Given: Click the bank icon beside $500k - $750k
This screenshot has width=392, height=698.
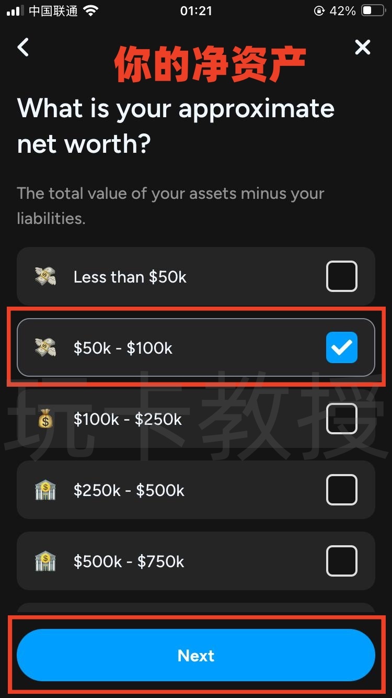Looking at the screenshot, I should point(46,561).
